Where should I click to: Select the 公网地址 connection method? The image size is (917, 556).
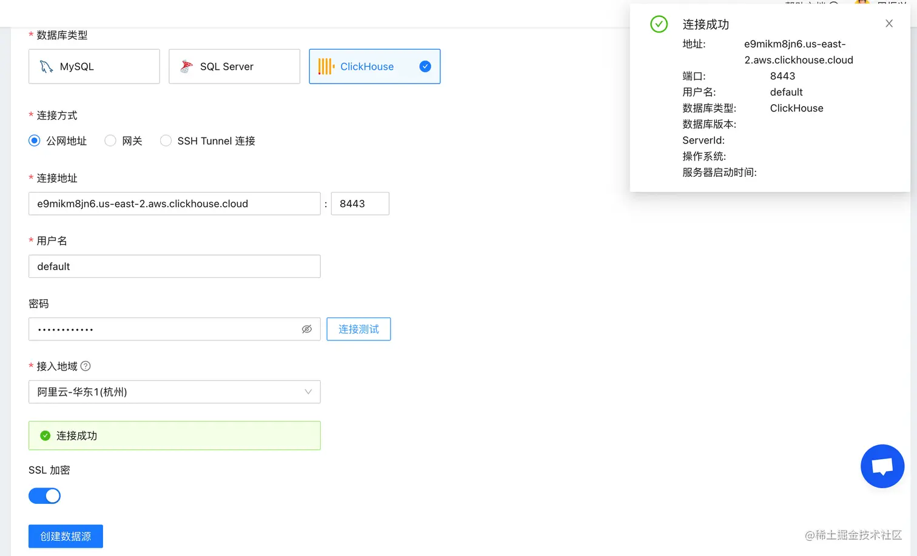pos(34,140)
